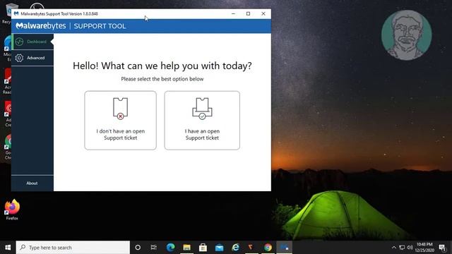Click the 'SUPPORT TOOL' header text
Screen dimensions: 452x254
(100, 26)
